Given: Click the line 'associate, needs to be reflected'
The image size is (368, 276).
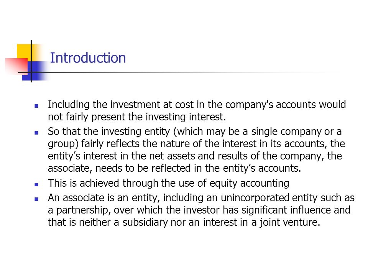Looking at the screenshot, I should pyautogui.click(x=174, y=168).
